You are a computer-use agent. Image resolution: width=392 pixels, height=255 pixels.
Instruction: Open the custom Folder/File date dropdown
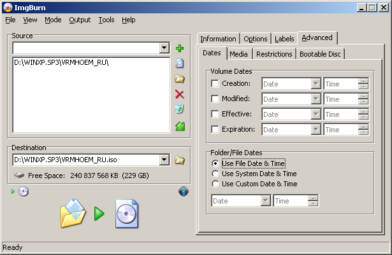(x=266, y=200)
